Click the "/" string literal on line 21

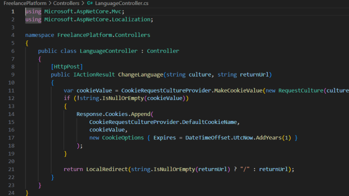pyautogui.click(x=245, y=169)
